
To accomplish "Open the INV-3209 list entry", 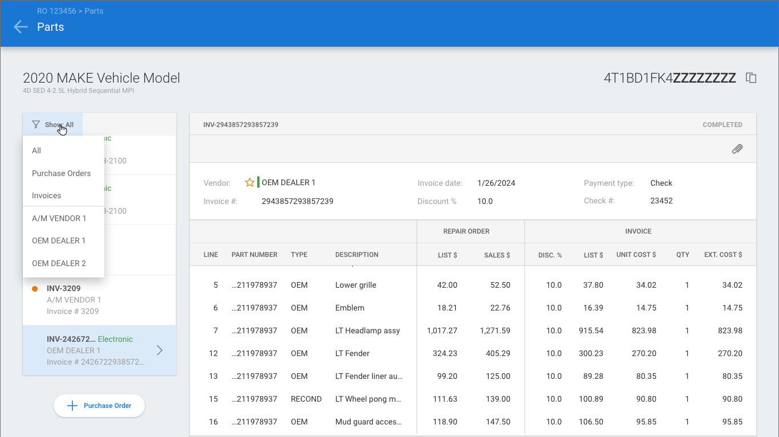I will tap(99, 300).
